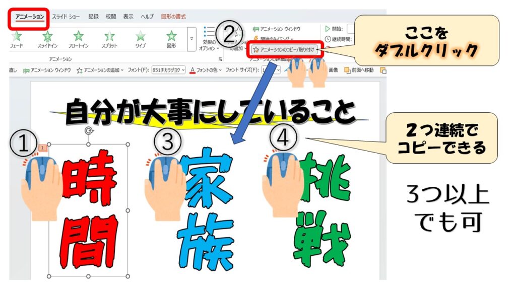This screenshot has height=290, width=516.
Task: Select the Slide In (スライドイン) animation
Action: click(x=47, y=39)
